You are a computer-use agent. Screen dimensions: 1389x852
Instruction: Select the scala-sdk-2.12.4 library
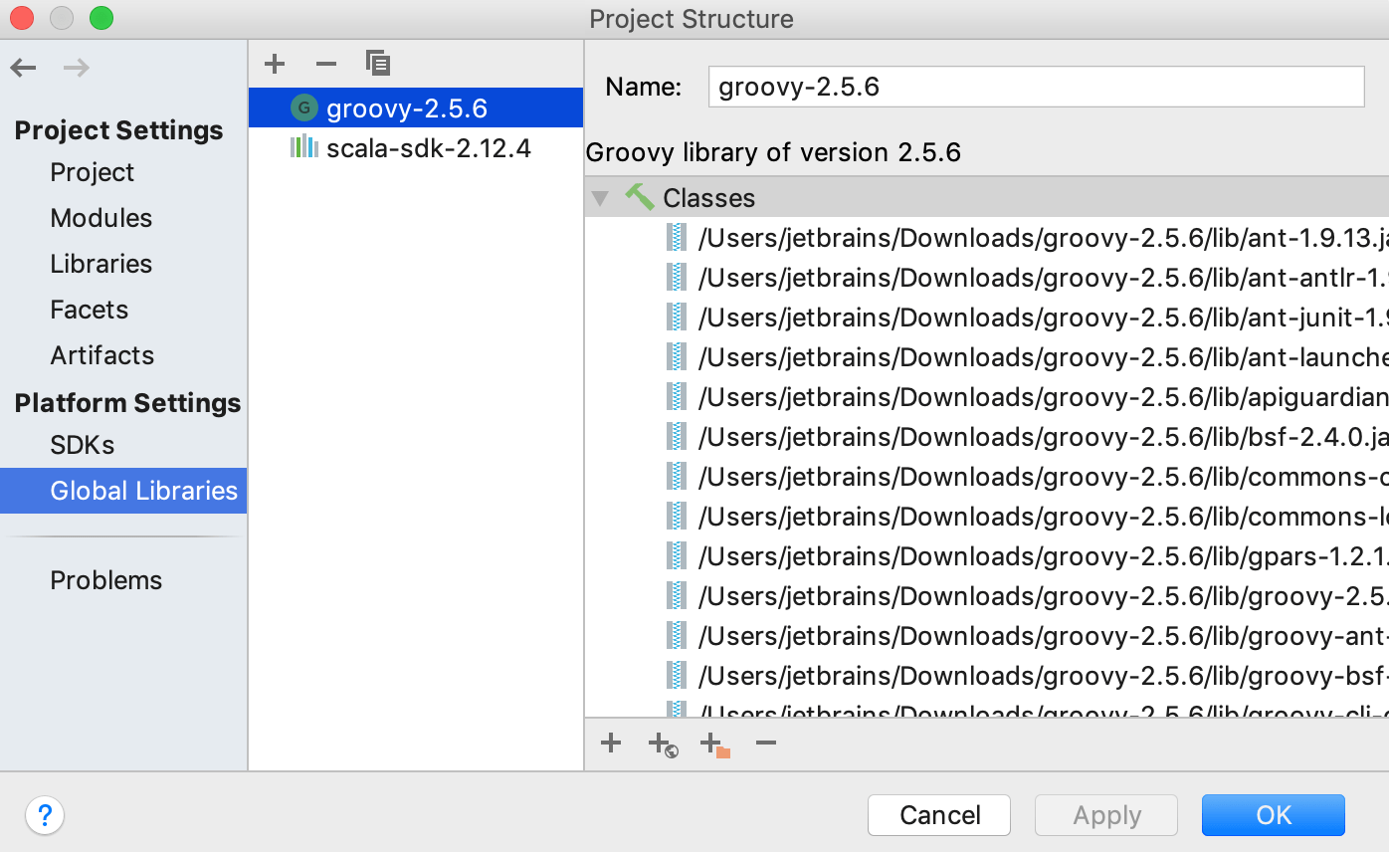[428, 147]
